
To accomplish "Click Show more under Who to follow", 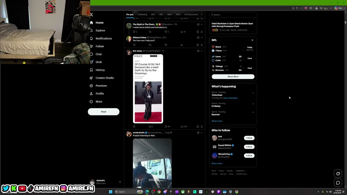I will coord(217,164).
